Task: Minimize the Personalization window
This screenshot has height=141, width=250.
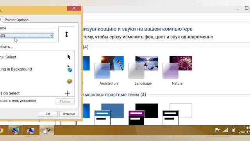Action: [x=237, y=9]
